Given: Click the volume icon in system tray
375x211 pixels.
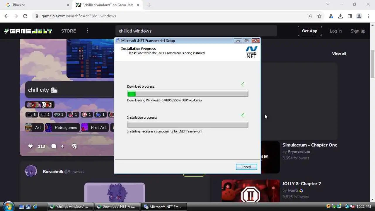Looking at the screenshot, I should [352, 207].
